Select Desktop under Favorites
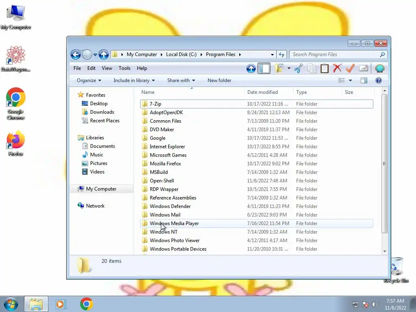 [x=99, y=104]
